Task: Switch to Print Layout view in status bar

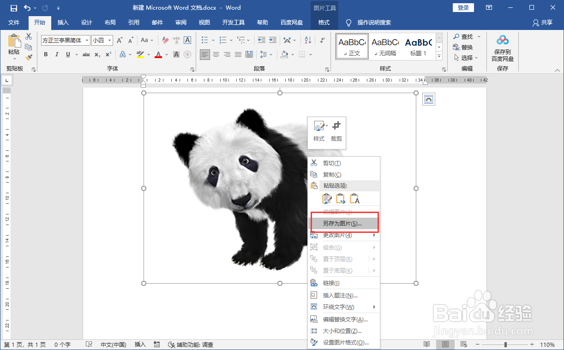Action: coord(445,344)
